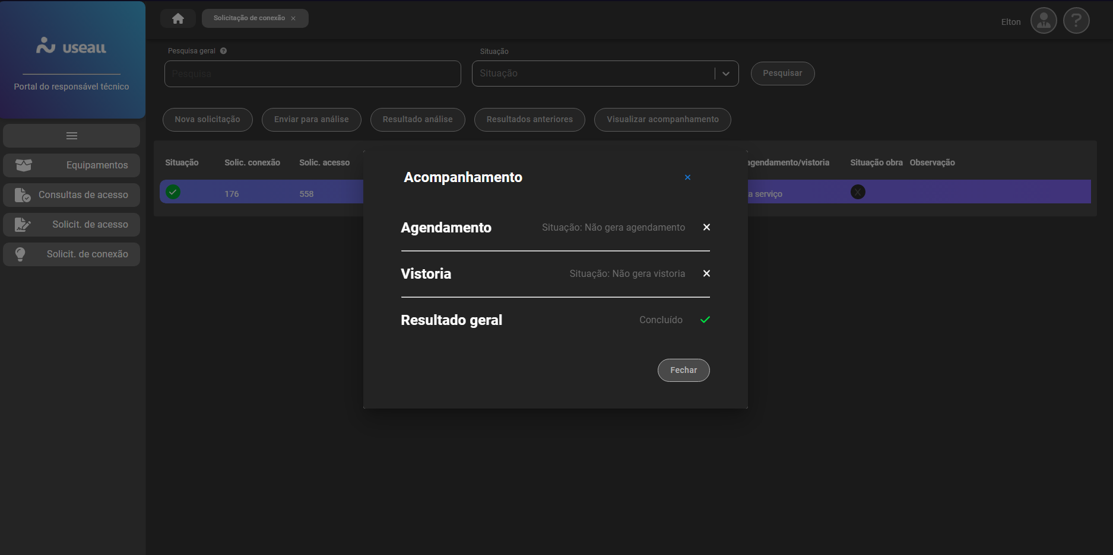Click the Pesquisar button
This screenshot has width=1113, height=555.
[782, 74]
